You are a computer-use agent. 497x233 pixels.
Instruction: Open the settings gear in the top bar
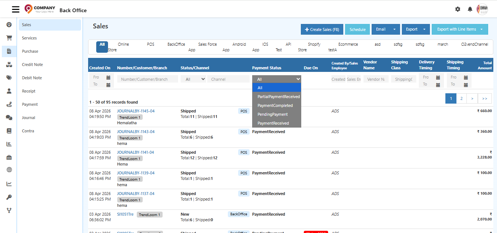click(458, 9)
